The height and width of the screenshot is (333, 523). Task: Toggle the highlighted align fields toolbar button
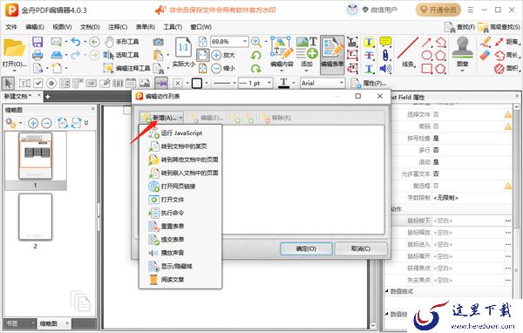click(161, 83)
